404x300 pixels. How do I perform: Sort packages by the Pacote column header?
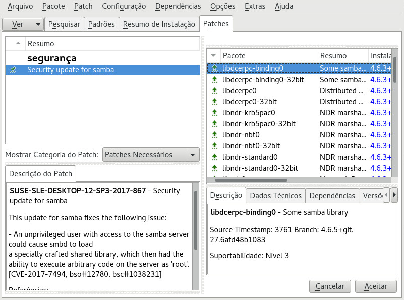(269, 56)
